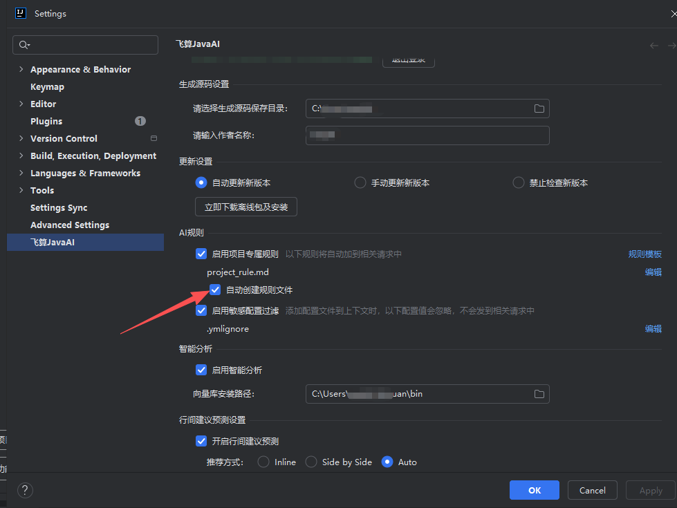
Task: Toggle 启用敏感配置过滤 checkbox
Action: click(x=201, y=310)
